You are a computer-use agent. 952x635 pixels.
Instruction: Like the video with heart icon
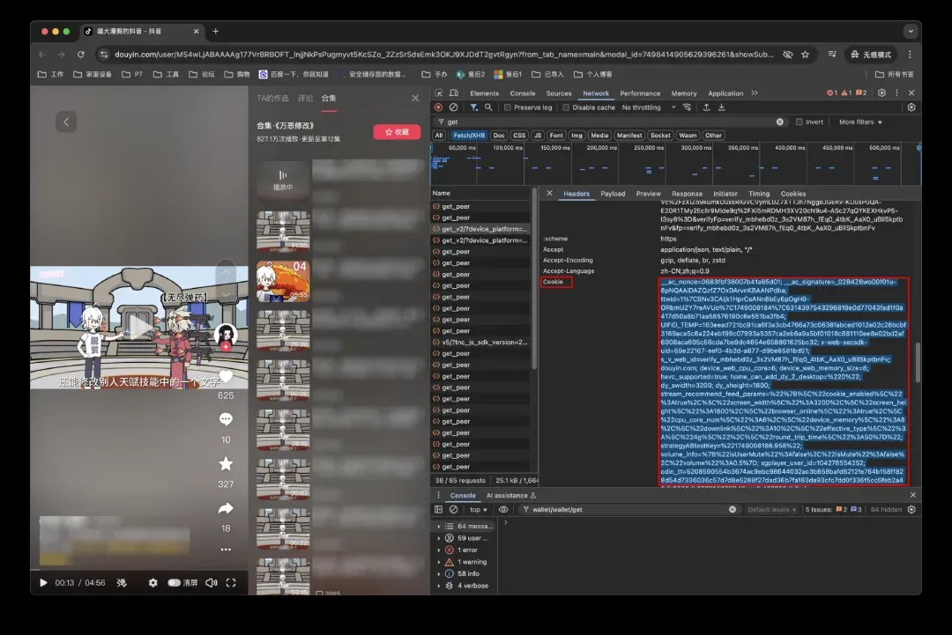click(x=226, y=377)
